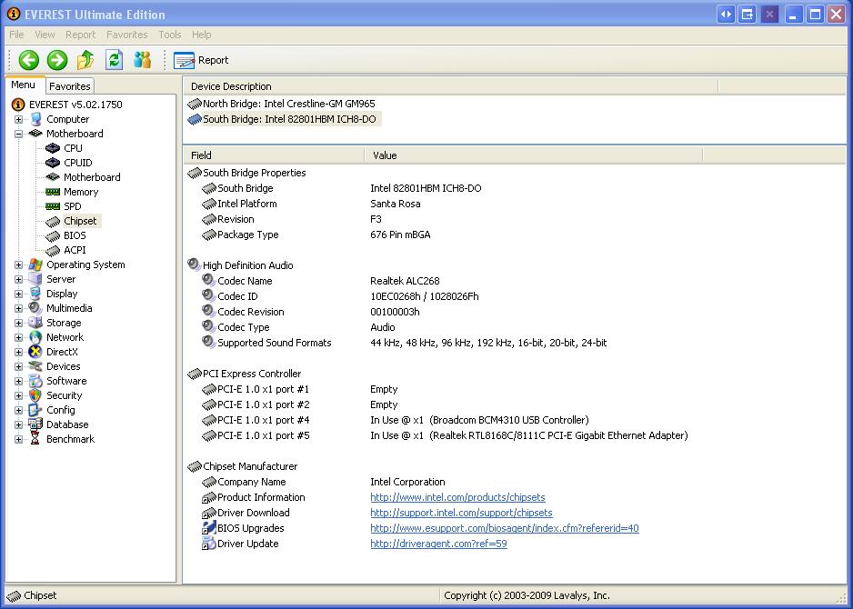Open the Favorites menu

coord(126,35)
